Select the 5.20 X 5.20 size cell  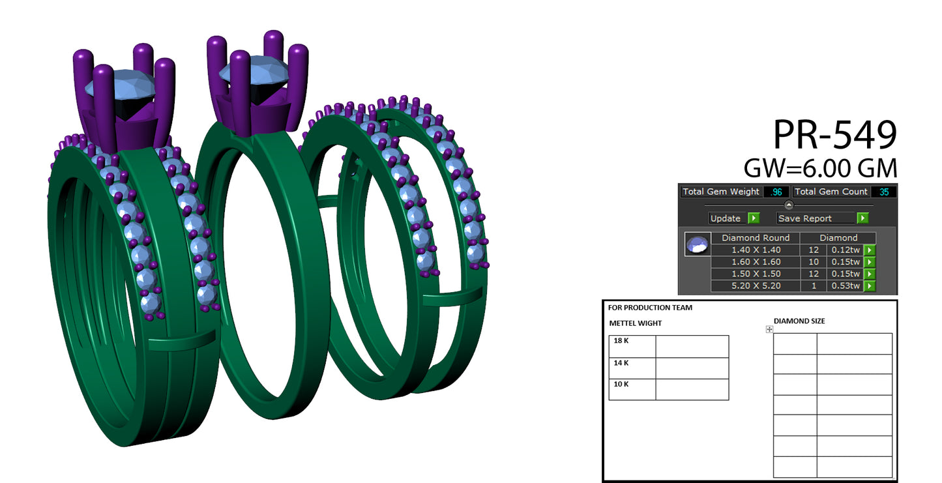click(756, 285)
